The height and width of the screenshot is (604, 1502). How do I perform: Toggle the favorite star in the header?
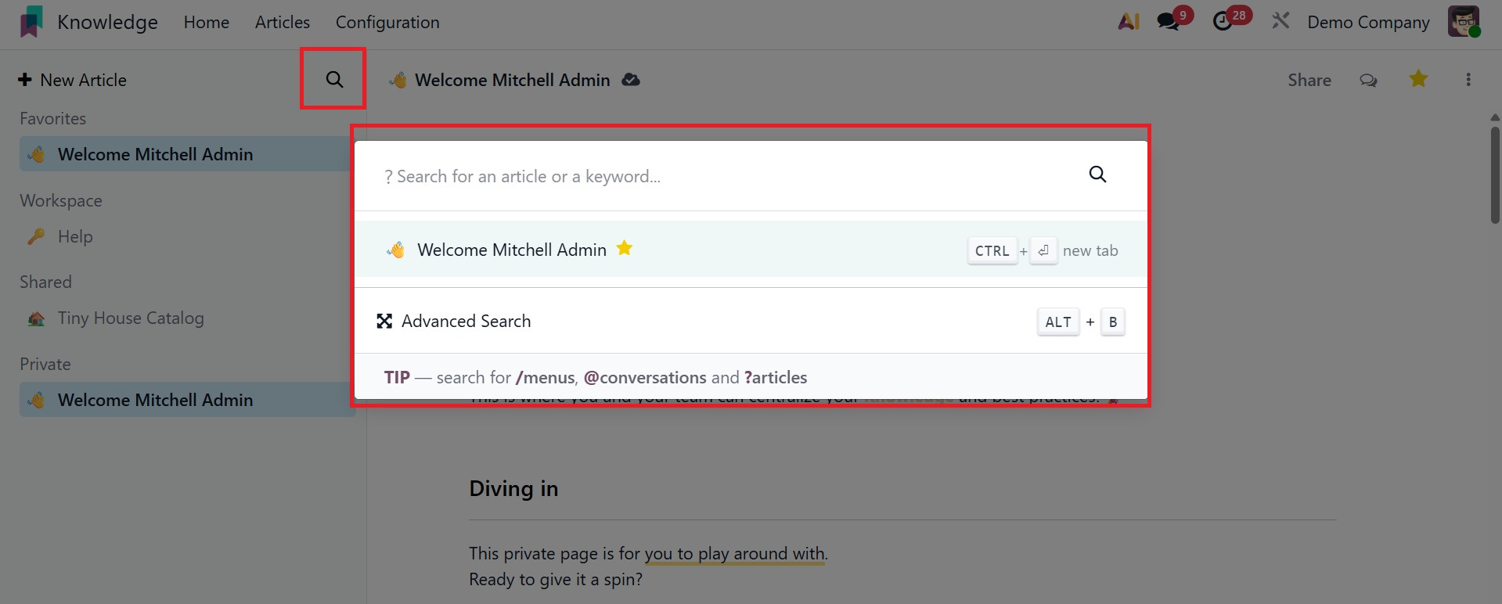(1418, 79)
